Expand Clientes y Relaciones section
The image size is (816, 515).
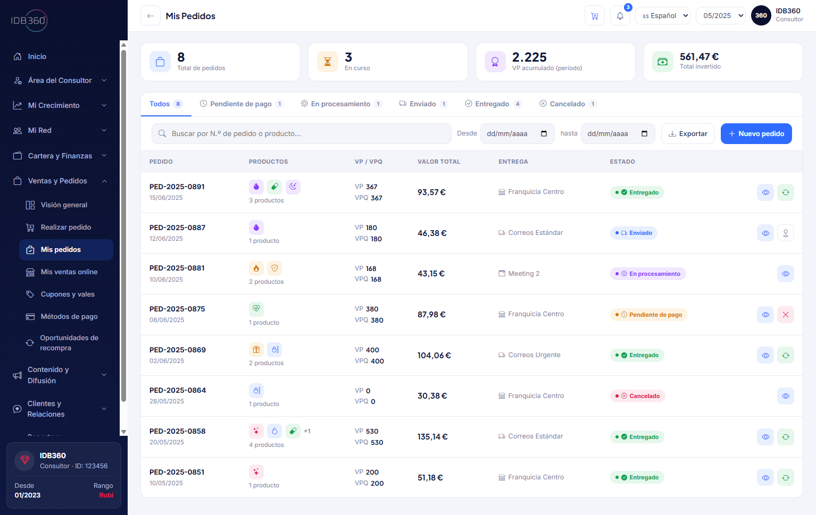point(60,409)
